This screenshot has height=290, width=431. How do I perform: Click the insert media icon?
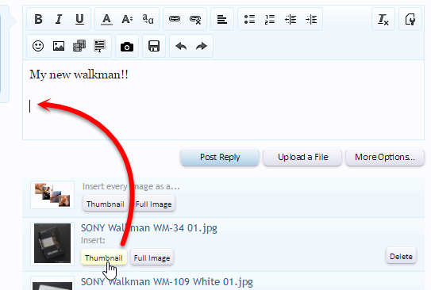79,46
